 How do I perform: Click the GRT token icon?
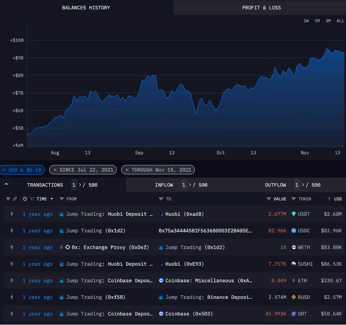pos(294,313)
